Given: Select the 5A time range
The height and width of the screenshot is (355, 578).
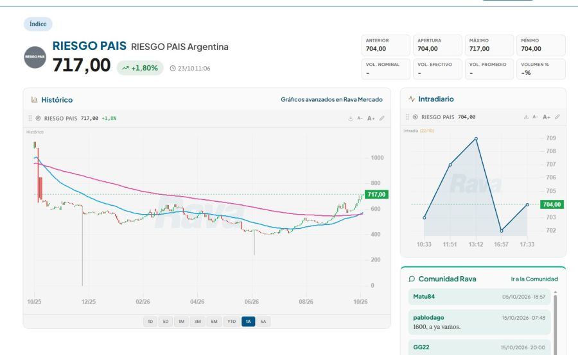Looking at the screenshot, I should 263,322.
